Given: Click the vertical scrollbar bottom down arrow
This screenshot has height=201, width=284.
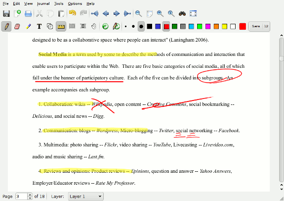Looking at the screenshot, I should (x=281, y=190).
